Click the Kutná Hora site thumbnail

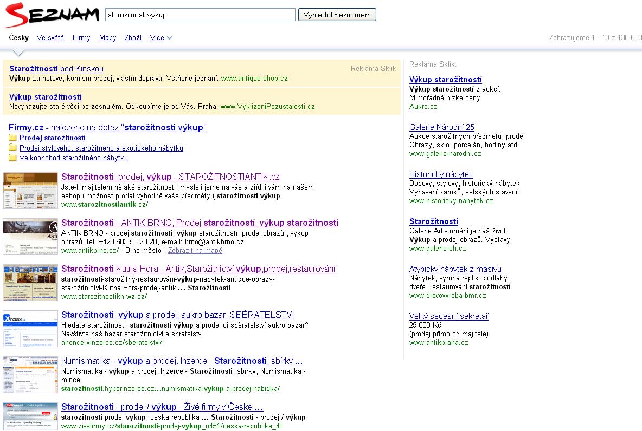tap(30, 283)
